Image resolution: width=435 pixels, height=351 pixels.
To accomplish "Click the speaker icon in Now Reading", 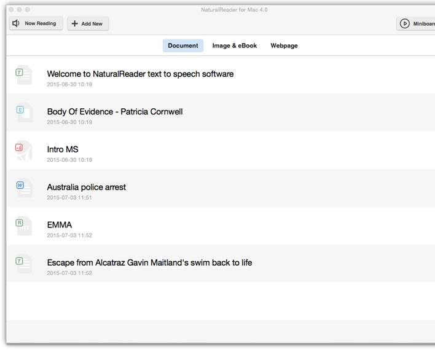I will 16,23.
